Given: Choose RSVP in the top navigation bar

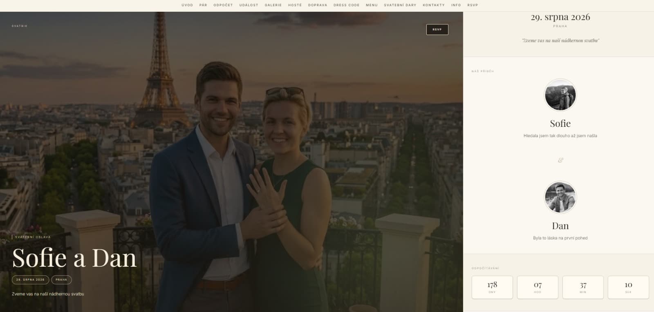Looking at the screenshot, I should pos(473,5).
